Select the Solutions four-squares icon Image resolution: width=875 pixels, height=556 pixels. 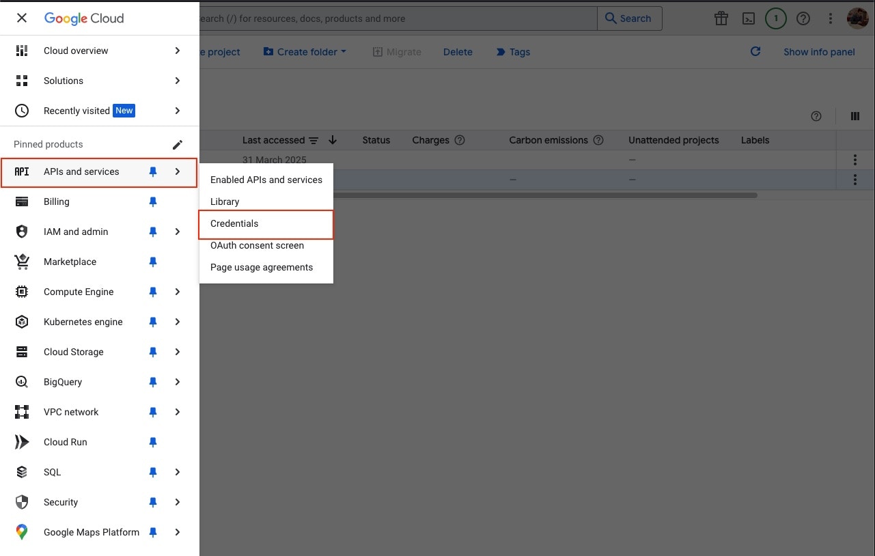click(x=22, y=81)
